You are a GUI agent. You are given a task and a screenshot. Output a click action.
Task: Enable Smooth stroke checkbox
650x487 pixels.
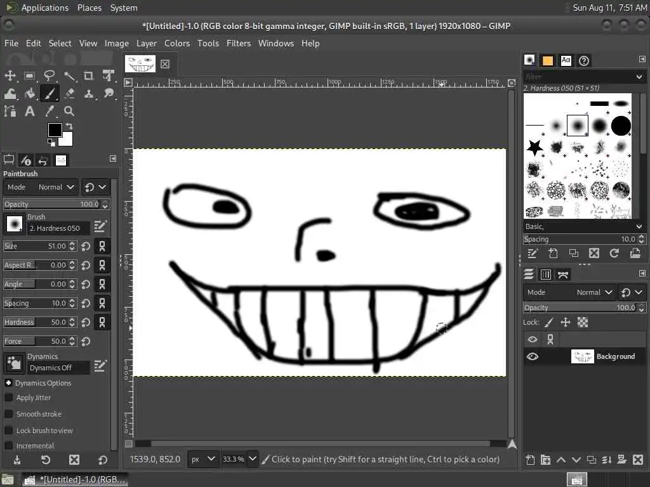pos(8,414)
